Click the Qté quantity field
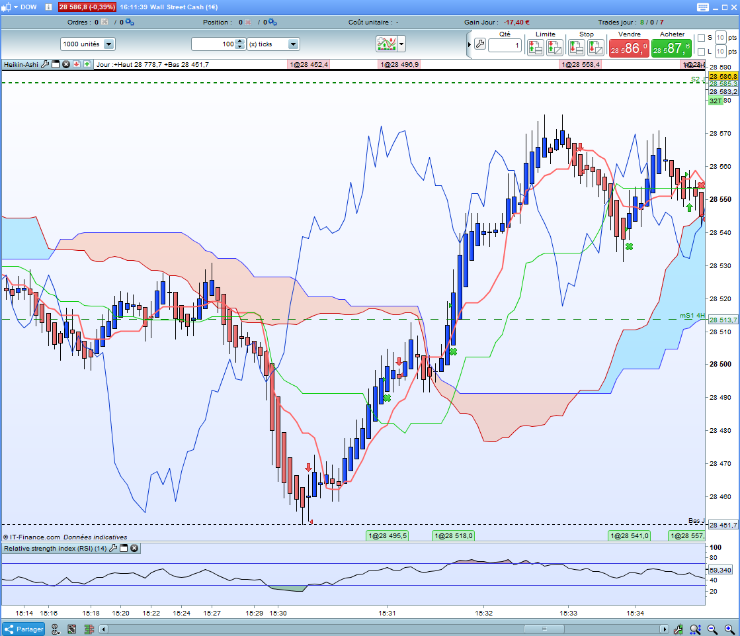 (505, 45)
